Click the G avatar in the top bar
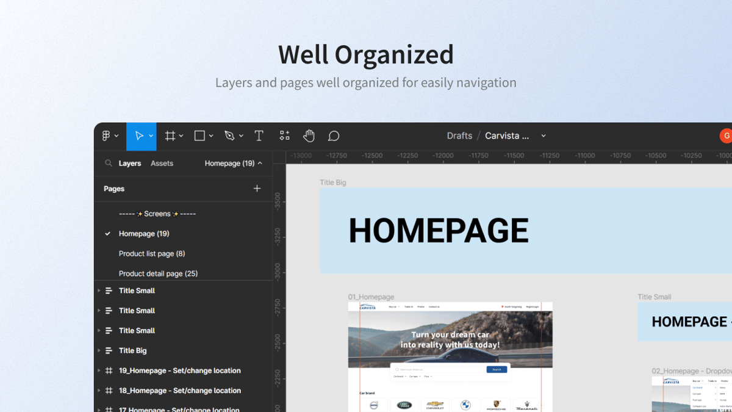 coord(726,136)
